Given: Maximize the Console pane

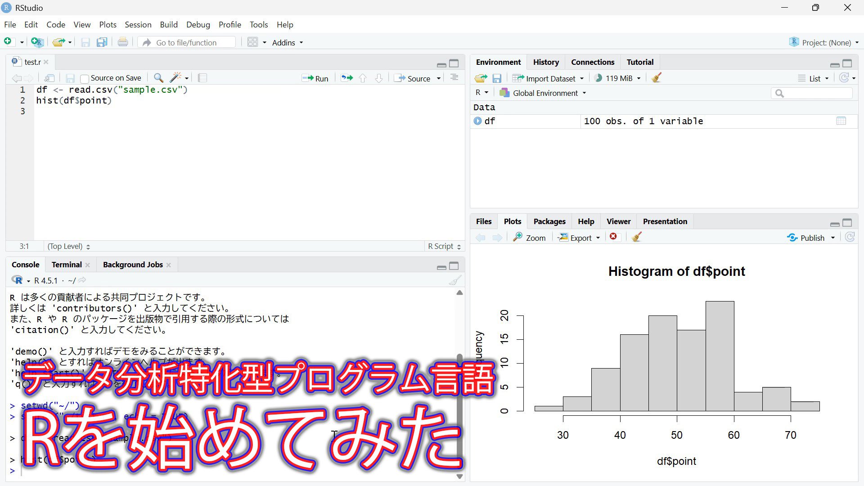Looking at the screenshot, I should point(454,266).
